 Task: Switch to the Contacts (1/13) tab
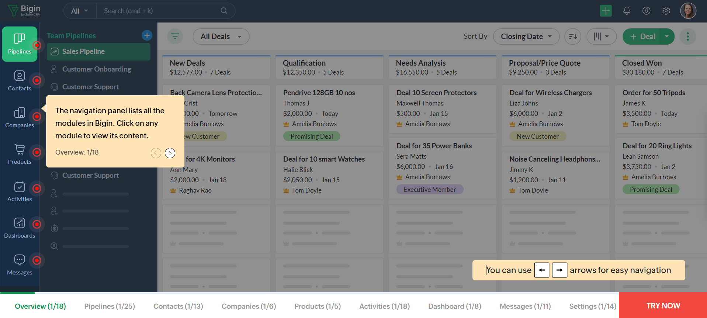coord(178,306)
